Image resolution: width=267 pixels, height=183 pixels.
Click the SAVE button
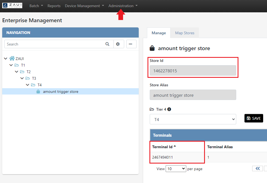coord(254,118)
